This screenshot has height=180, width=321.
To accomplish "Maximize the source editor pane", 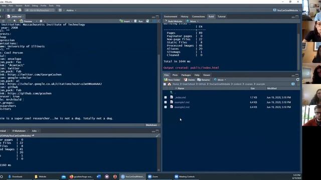I will pyautogui.click(x=157, y=16).
